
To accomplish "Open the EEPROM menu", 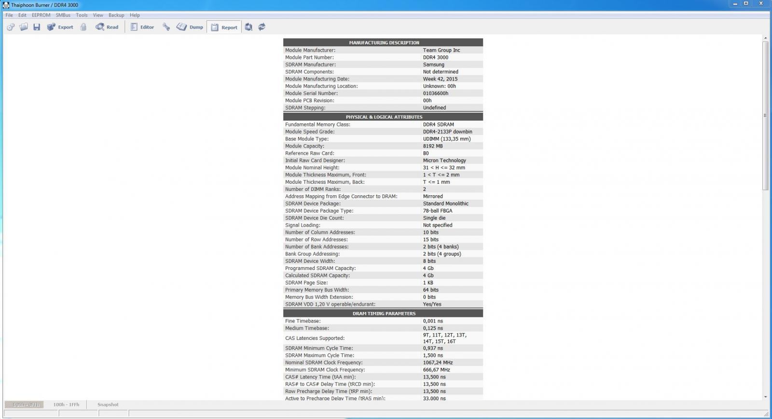I will [41, 15].
